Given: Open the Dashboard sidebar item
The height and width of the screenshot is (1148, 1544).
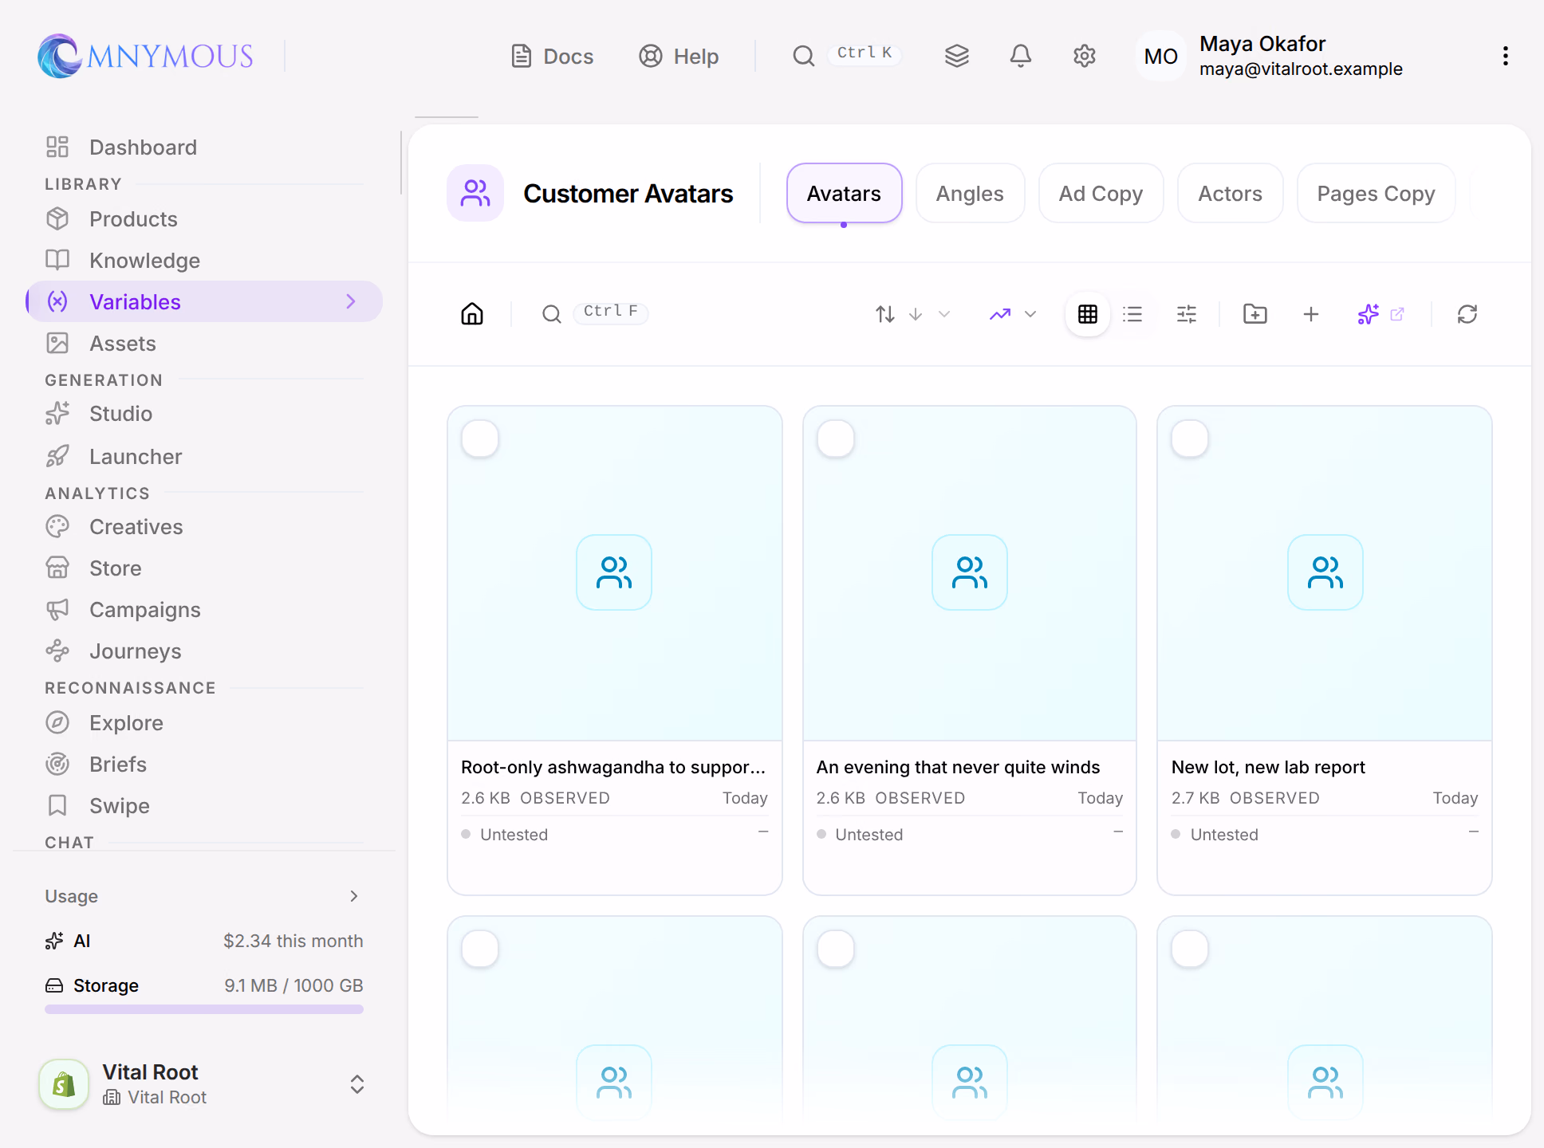Looking at the screenshot, I should [204, 147].
